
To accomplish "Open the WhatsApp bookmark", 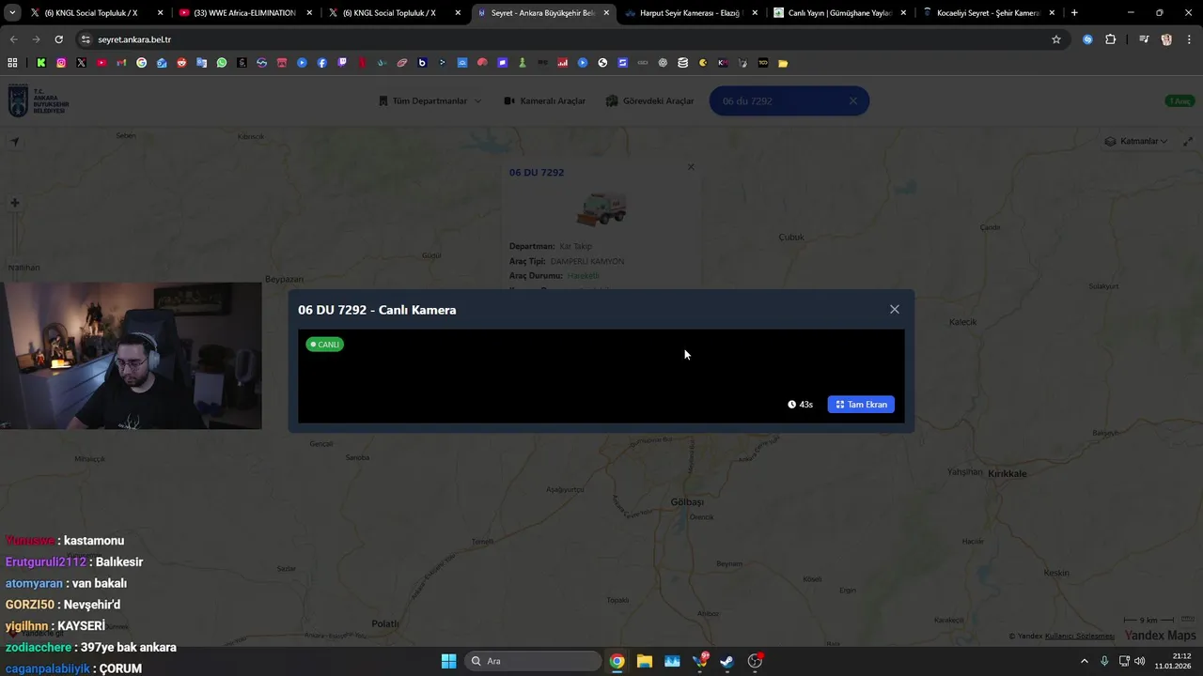I will [222, 63].
